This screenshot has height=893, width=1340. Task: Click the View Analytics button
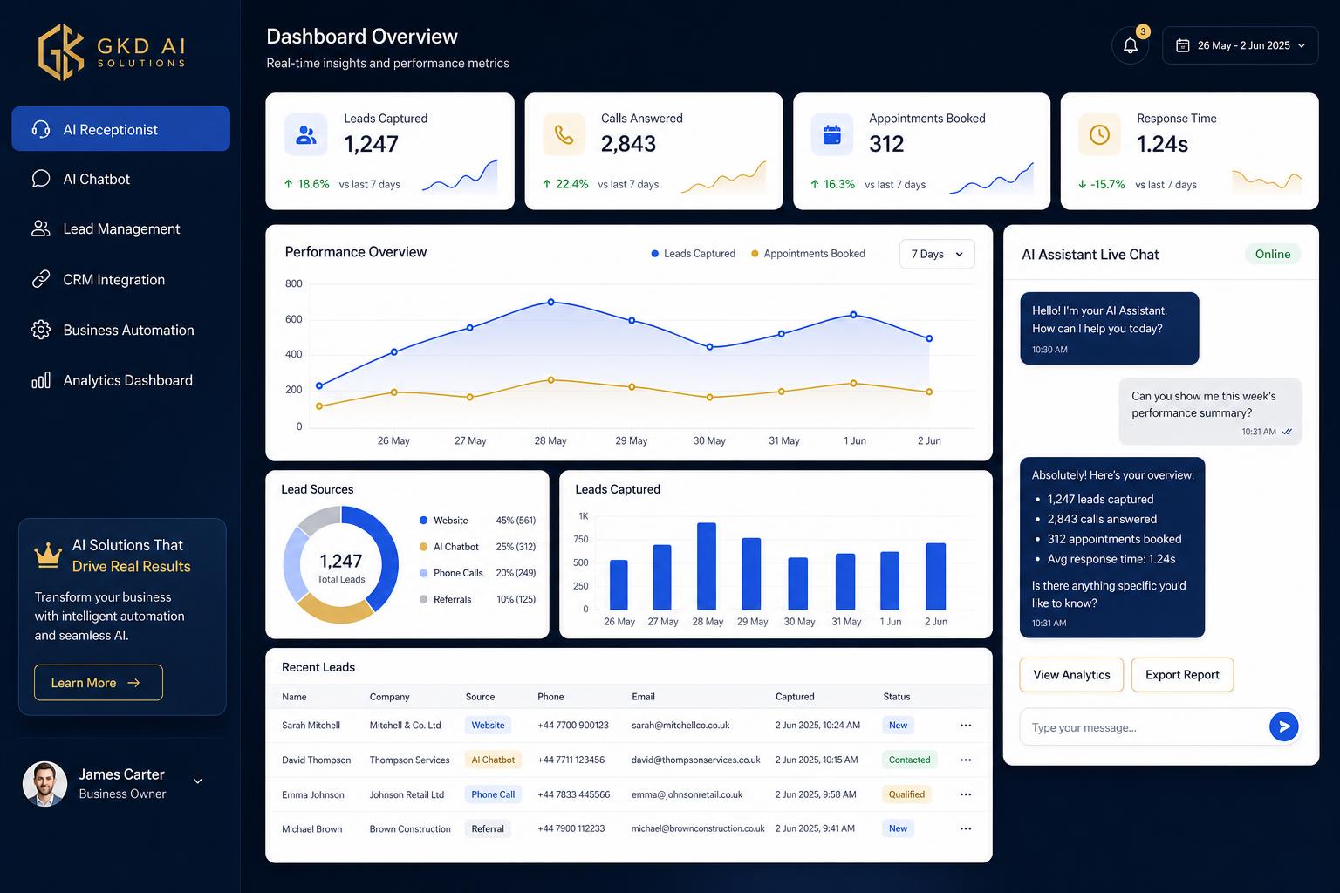[x=1071, y=675]
